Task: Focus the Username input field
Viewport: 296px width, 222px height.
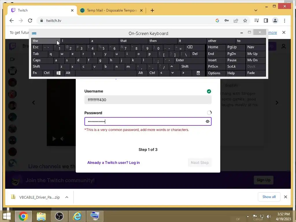Action: [x=148, y=100]
